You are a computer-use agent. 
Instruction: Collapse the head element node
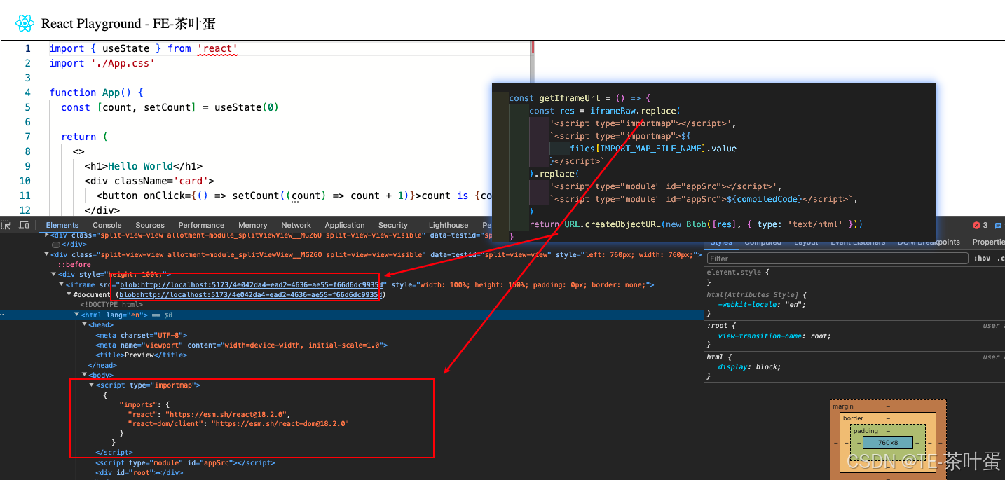[84, 325]
